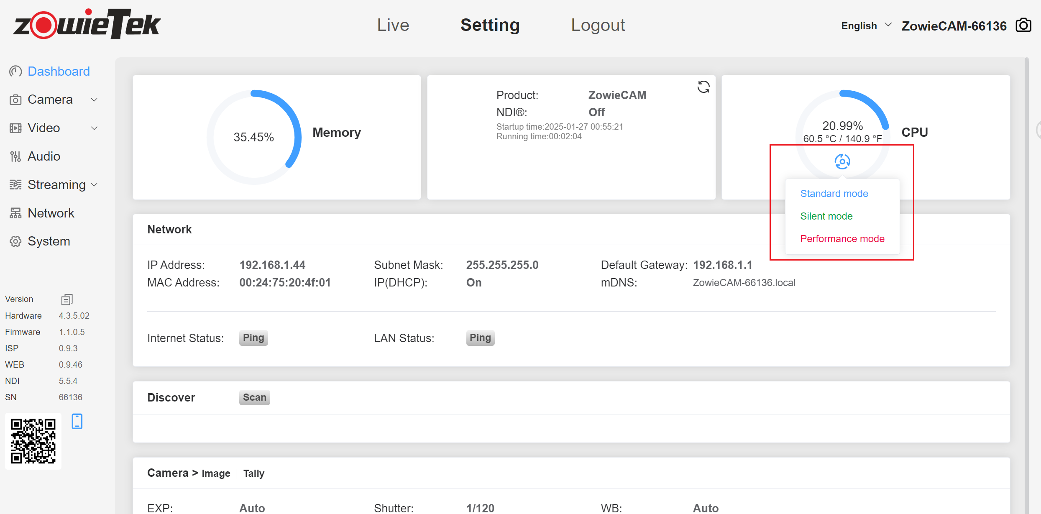
Task: Go to Network page in sidebar
Action: (51, 213)
